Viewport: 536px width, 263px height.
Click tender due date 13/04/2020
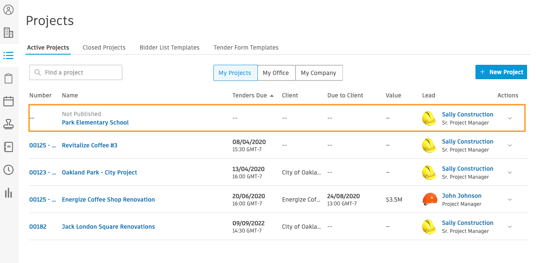pyautogui.click(x=249, y=169)
